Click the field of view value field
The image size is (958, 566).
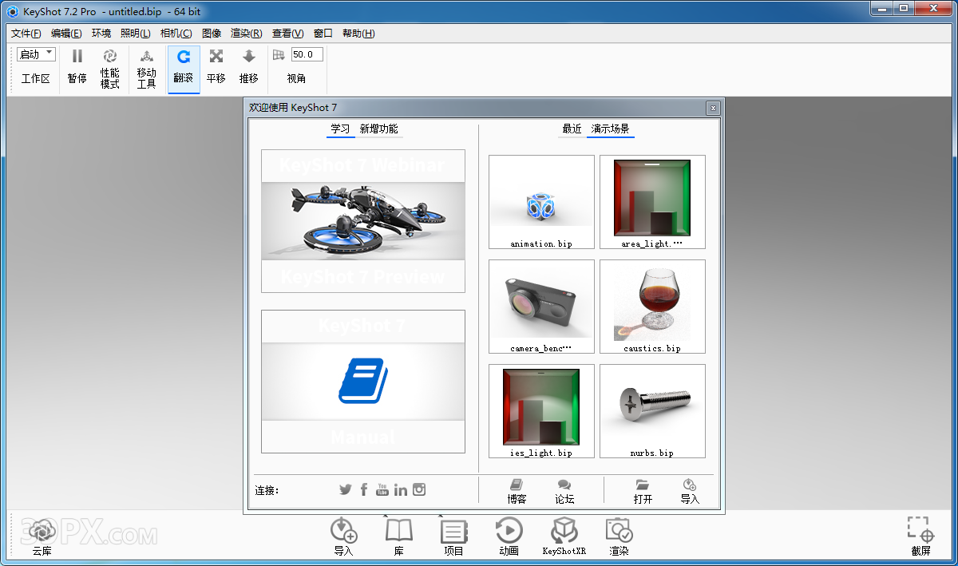307,54
